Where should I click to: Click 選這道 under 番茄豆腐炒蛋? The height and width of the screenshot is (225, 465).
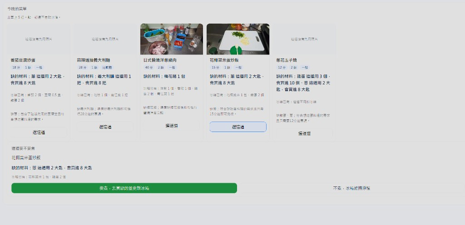pyautogui.click(x=39, y=132)
